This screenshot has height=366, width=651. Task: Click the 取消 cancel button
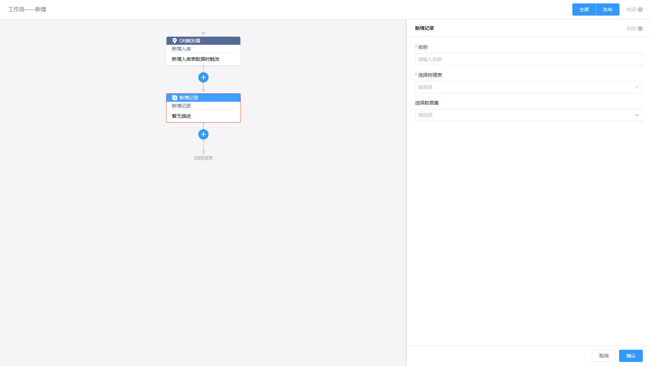604,356
